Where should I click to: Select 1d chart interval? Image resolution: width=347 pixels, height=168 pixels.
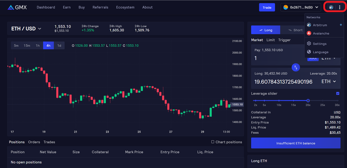point(59,45)
